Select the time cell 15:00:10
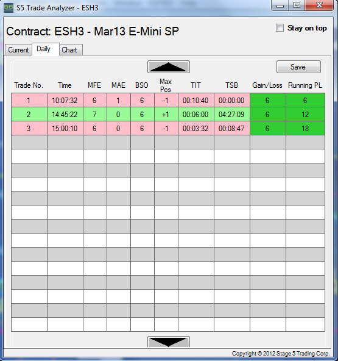 coord(65,128)
